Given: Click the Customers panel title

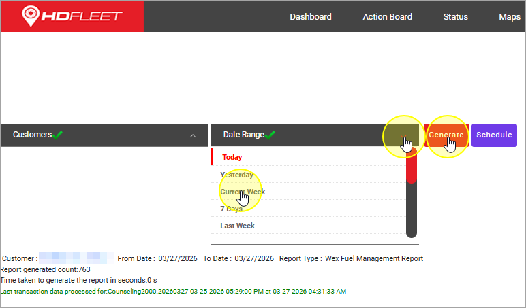Looking at the screenshot, I should 32,135.
